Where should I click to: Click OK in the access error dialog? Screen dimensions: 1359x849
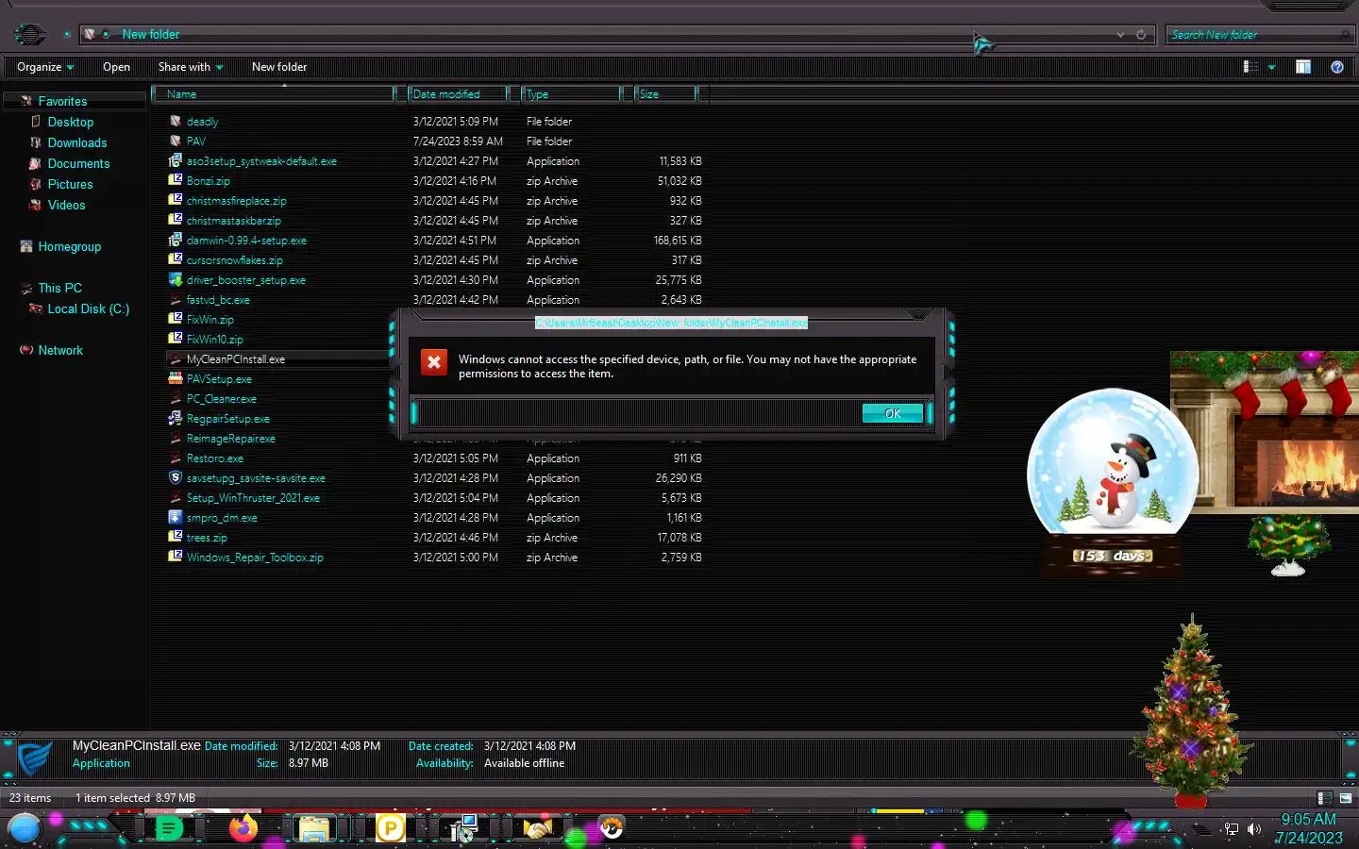(892, 413)
